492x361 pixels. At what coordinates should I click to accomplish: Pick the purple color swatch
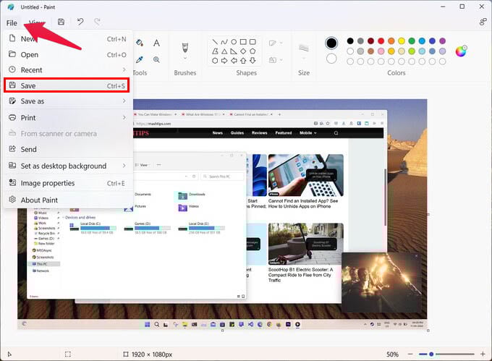(442, 41)
